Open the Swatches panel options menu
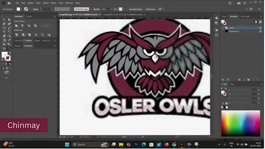The width and height of the screenshot is (265, 149). 261,17
